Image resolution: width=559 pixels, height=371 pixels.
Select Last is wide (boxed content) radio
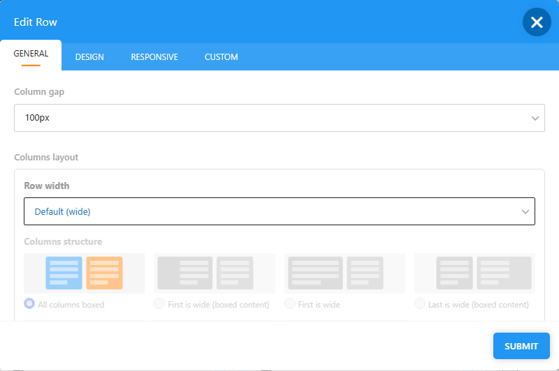[420, 304]
